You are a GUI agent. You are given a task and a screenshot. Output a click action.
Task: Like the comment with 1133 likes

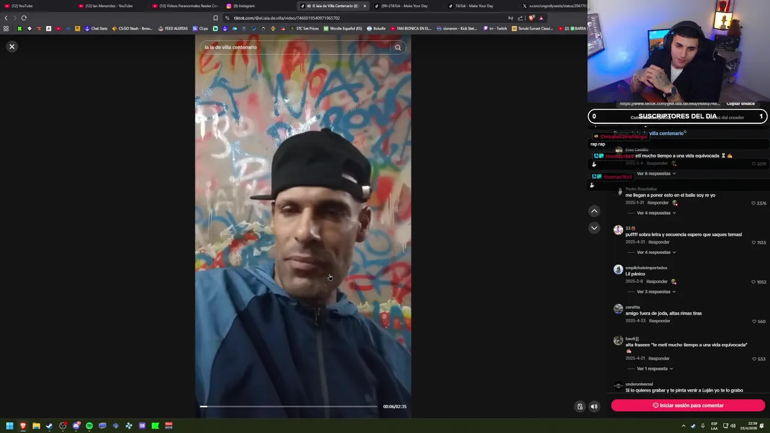pyautogui.click(x=754, y=242)
